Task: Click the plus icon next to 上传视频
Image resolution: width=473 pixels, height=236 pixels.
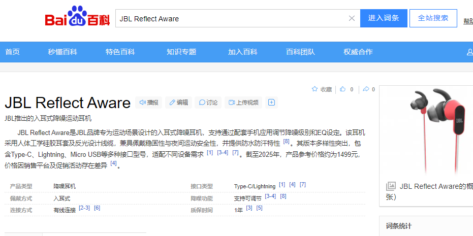Action: (271, 103)
